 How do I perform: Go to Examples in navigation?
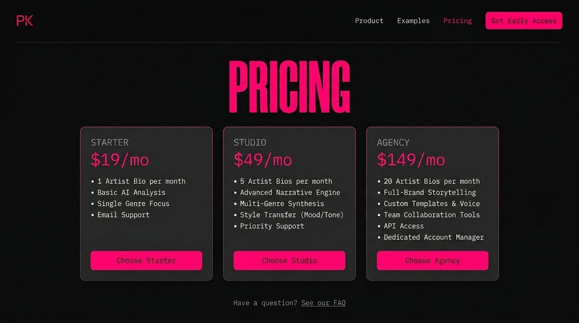coord(413,21)
